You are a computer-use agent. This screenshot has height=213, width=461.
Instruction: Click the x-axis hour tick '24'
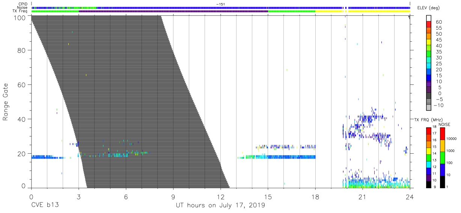(x=410, y=197)
